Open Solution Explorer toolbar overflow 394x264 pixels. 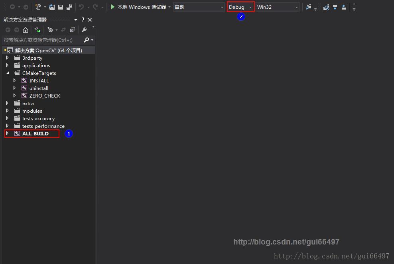point(93,27)
